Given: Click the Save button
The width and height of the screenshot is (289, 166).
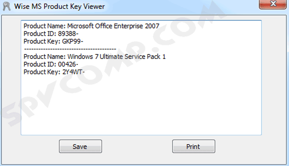Looking at the screenshot, I should pos(81,146).
